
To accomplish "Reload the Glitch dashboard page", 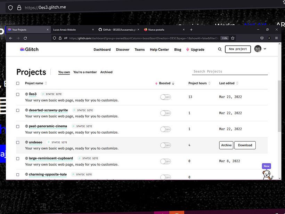I will (25, 38).
